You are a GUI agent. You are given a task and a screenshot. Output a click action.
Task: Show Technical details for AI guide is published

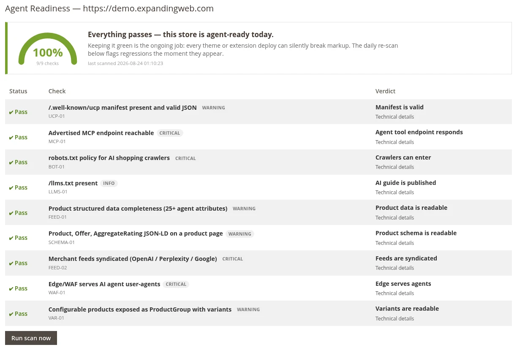click(395, 193)
